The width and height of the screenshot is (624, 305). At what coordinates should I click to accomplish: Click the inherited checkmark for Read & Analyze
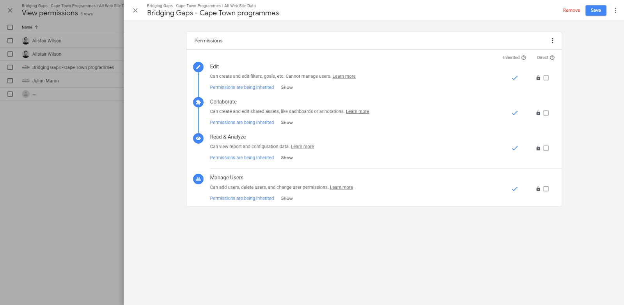(515, 148)
